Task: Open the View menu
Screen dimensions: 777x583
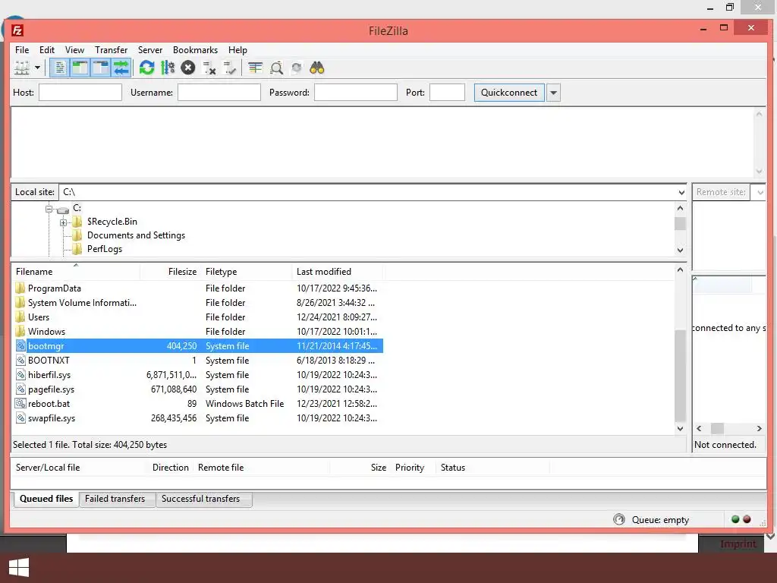Action: click(x=75, y=50)
